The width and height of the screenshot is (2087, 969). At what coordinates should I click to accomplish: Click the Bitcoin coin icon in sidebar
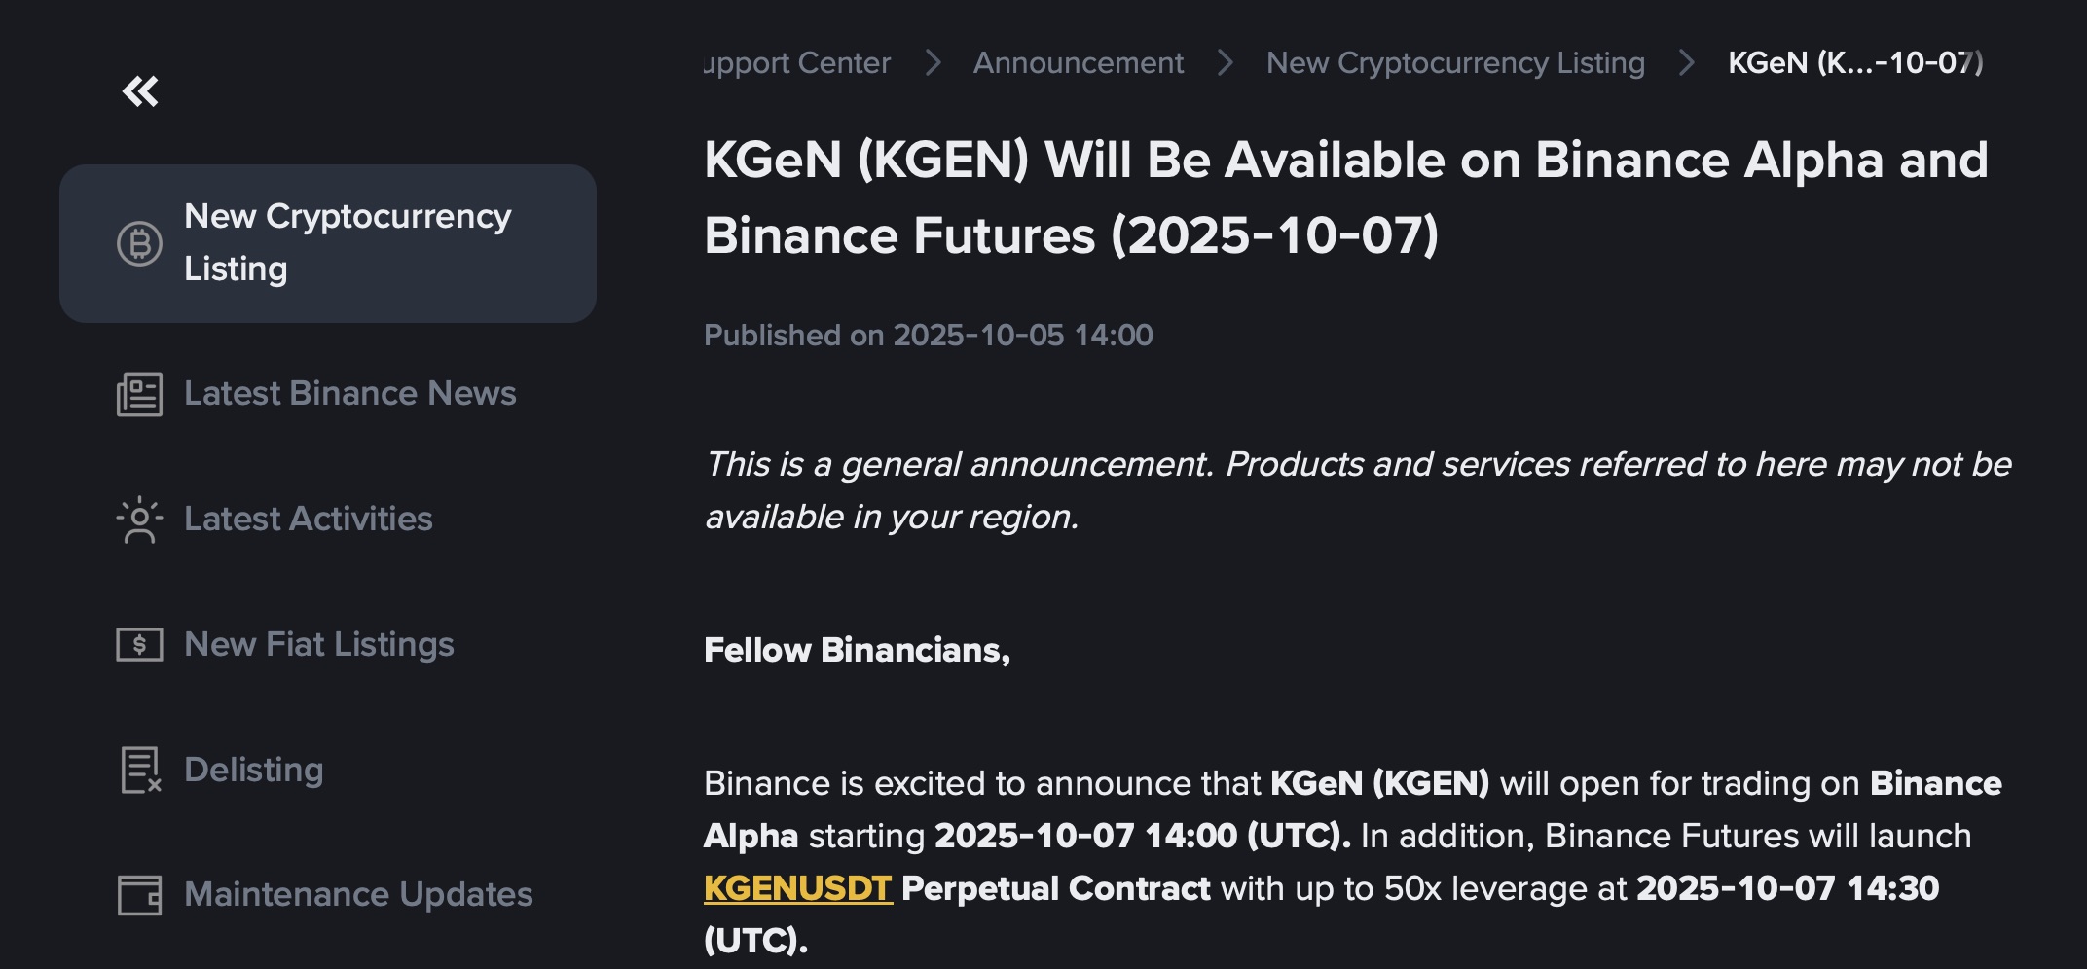(x=139, y=243)
